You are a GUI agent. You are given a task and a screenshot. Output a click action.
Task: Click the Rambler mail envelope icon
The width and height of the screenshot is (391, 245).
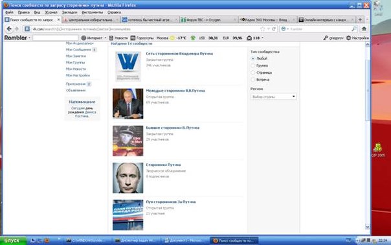pos(249,38)
